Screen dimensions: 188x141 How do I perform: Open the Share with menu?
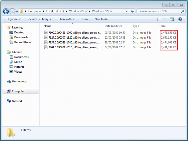(x=66, y=19)
